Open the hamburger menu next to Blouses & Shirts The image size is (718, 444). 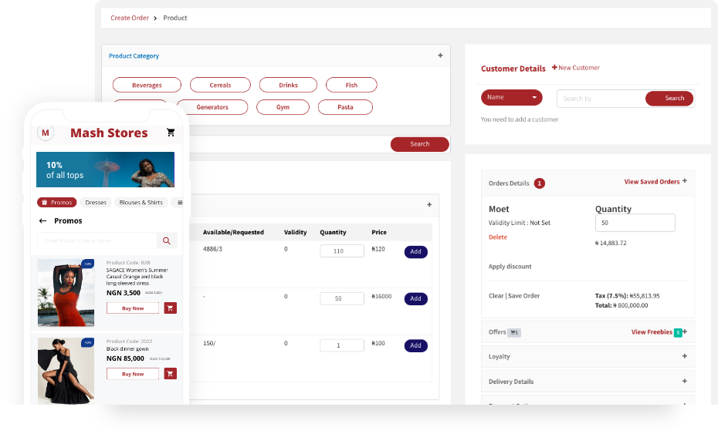179,203
